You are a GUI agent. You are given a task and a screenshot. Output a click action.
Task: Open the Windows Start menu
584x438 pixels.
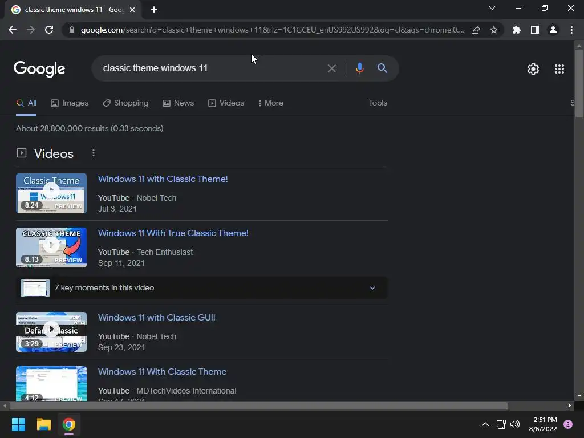(x=18, y=424)
